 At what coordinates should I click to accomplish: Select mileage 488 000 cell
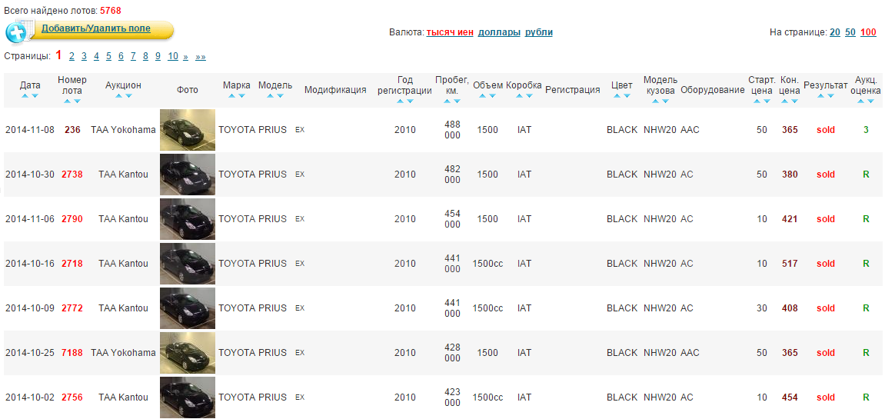pyautogui.click(x=453, y=130)
